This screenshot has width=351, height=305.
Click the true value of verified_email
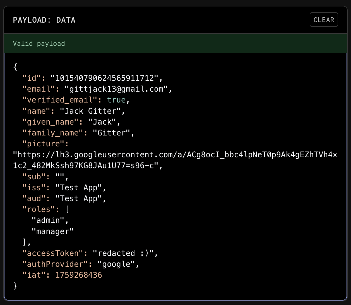click(x=116, y=100)
